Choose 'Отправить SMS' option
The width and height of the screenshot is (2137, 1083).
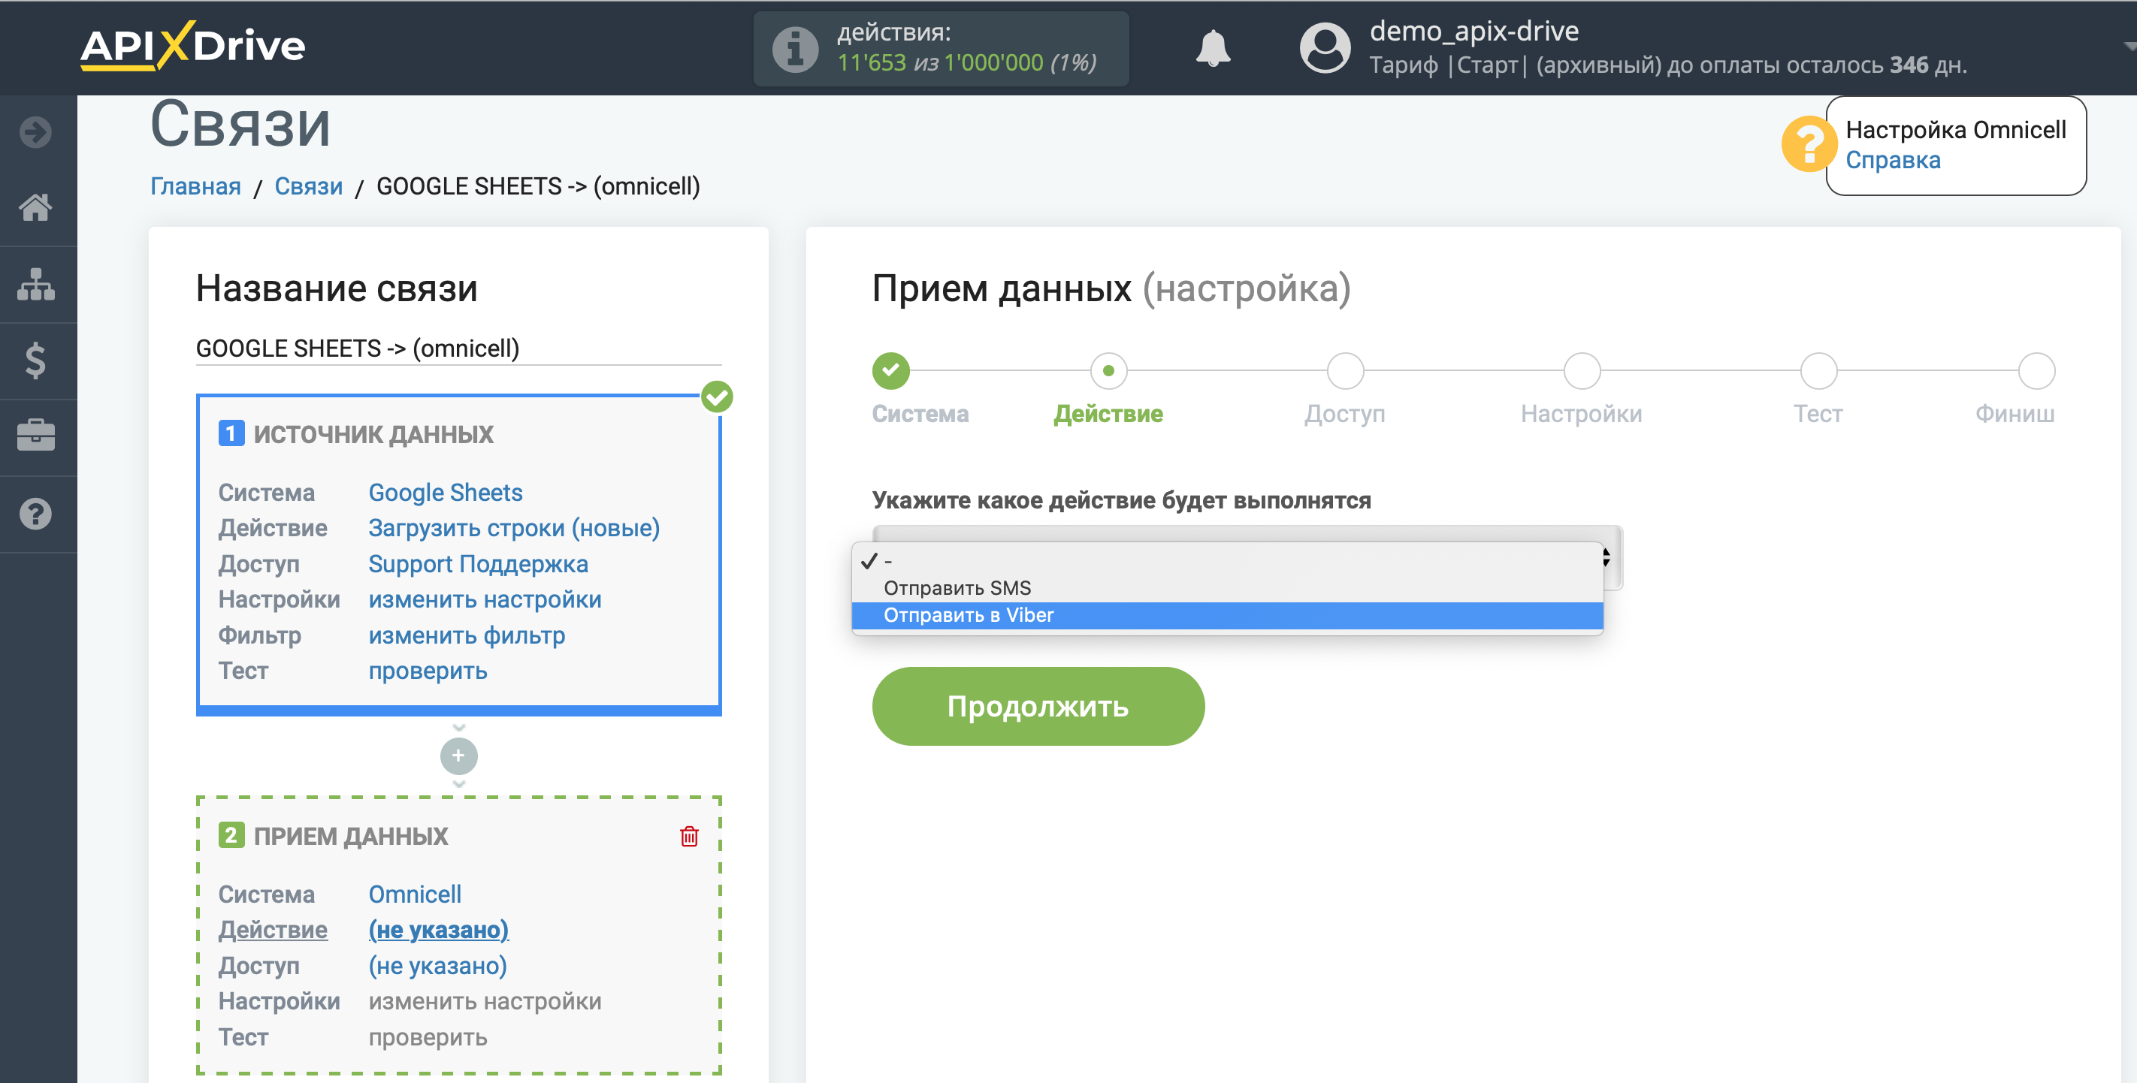pyautogui.click(x=1227, y=588)
